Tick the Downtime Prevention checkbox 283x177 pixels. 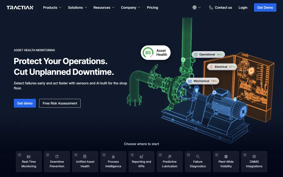pyautogui.click(x=48, y=155)
